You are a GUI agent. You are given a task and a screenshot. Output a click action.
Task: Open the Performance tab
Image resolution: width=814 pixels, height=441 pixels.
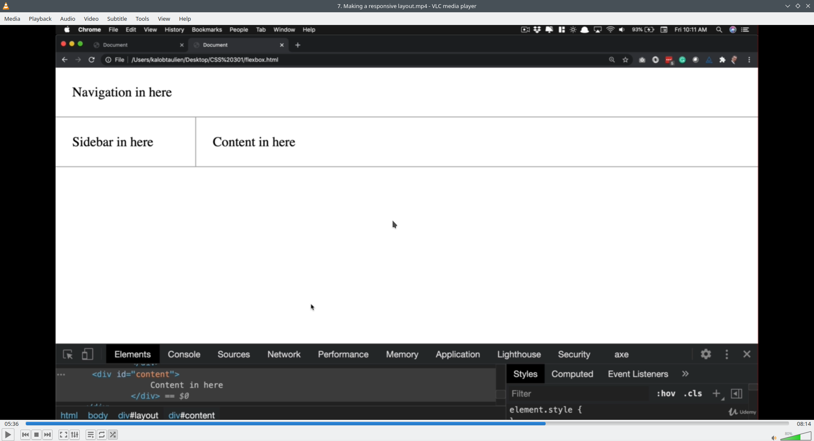click(343, 354)
